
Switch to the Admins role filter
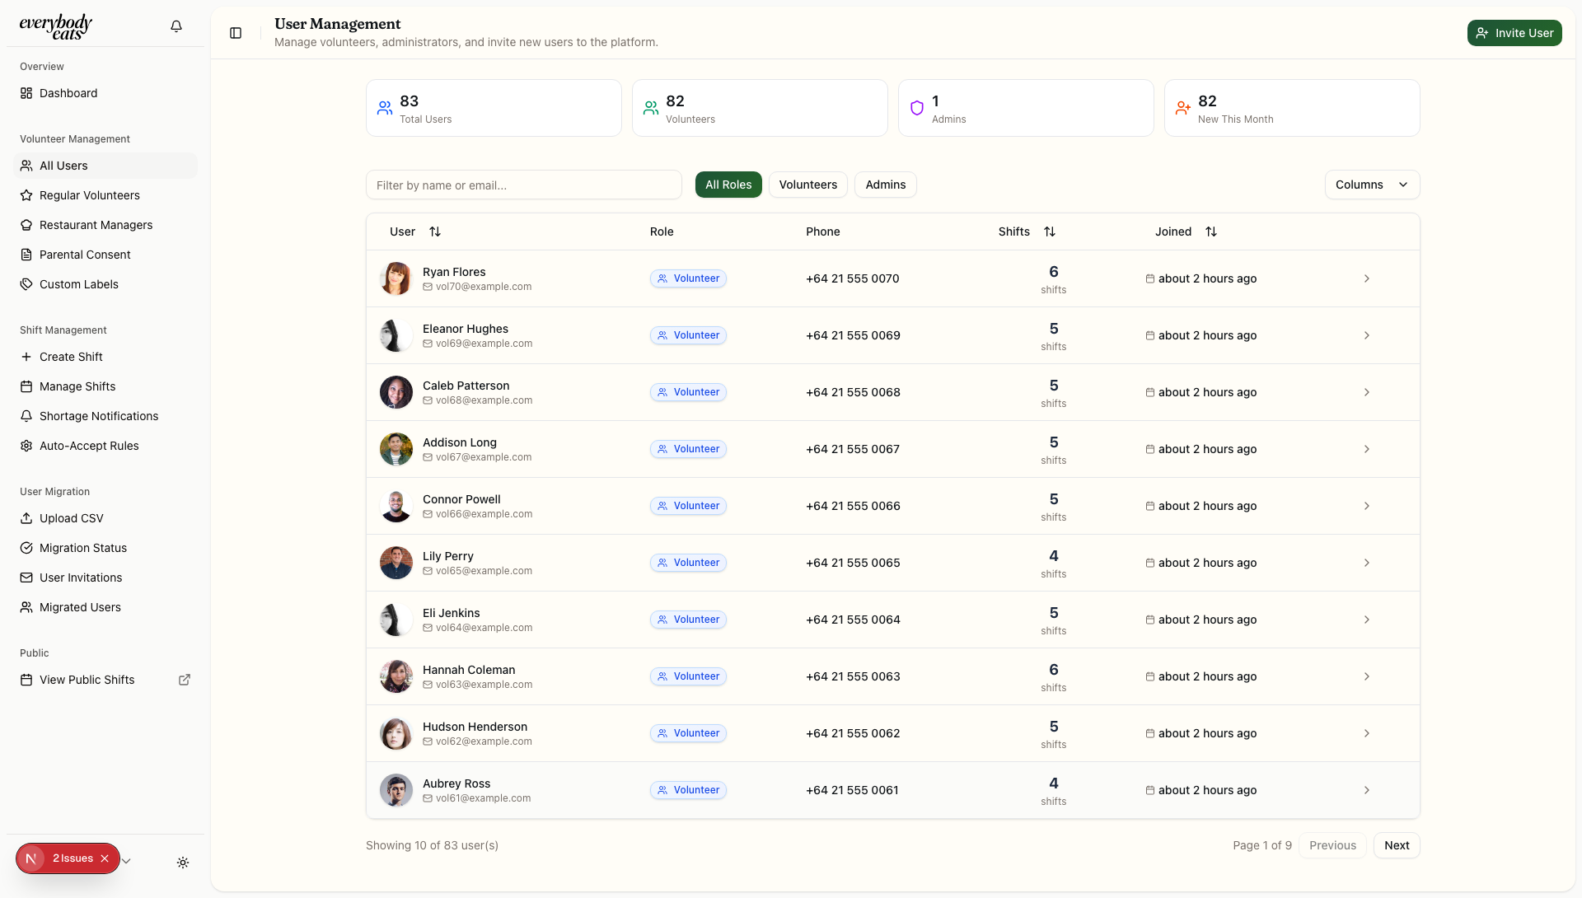(x=885, y=185)
